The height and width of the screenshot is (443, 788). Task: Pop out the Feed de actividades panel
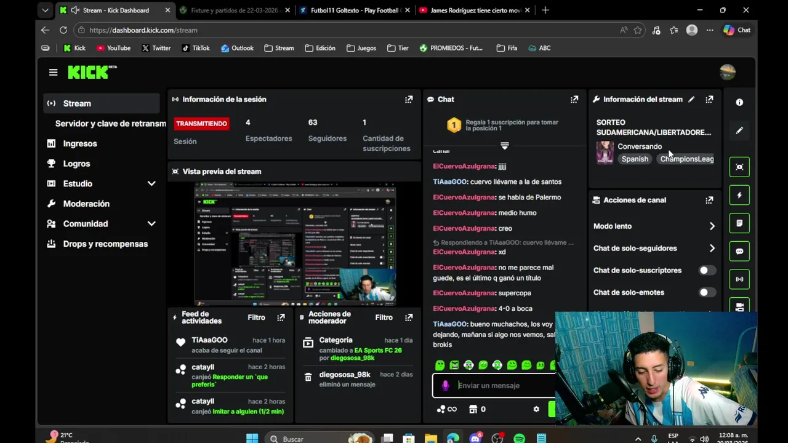click(x=281, y=317)
